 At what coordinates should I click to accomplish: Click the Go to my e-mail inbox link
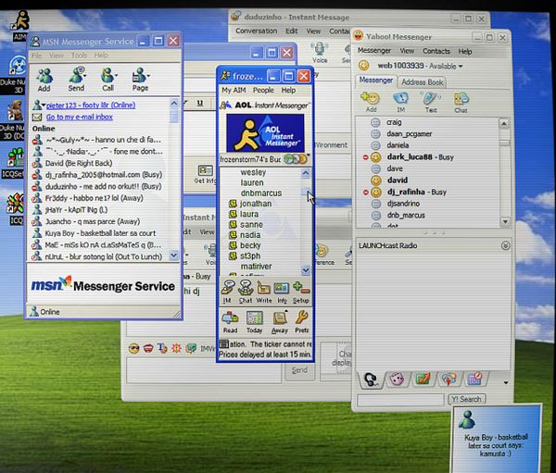(x=79, y=117)
